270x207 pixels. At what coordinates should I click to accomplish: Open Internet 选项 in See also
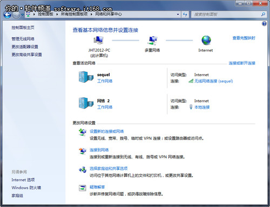(x=23, y=180)
